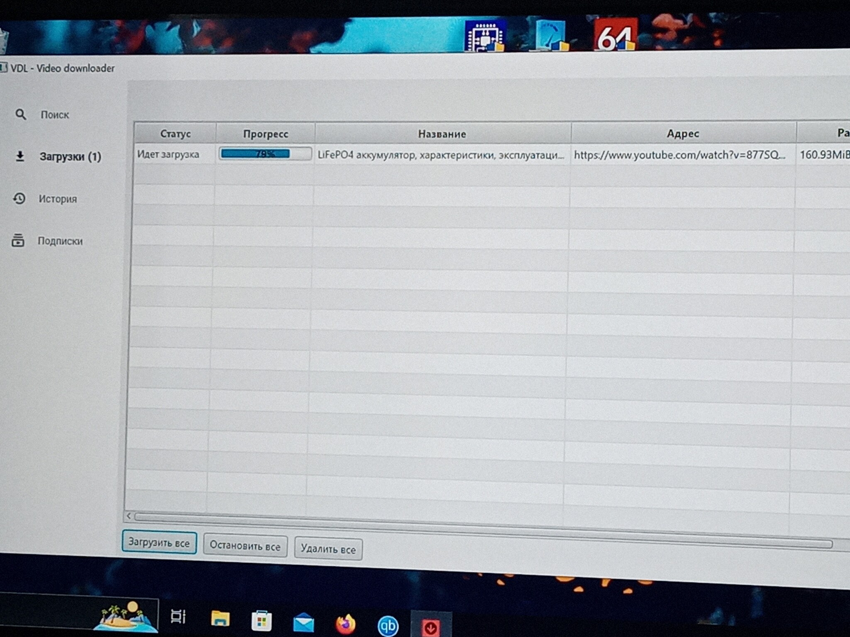The width and height of the screenshot is (850, 637).
Task: Select the LiFePO4 аккумулятор download row
Action: click(440, 155)
